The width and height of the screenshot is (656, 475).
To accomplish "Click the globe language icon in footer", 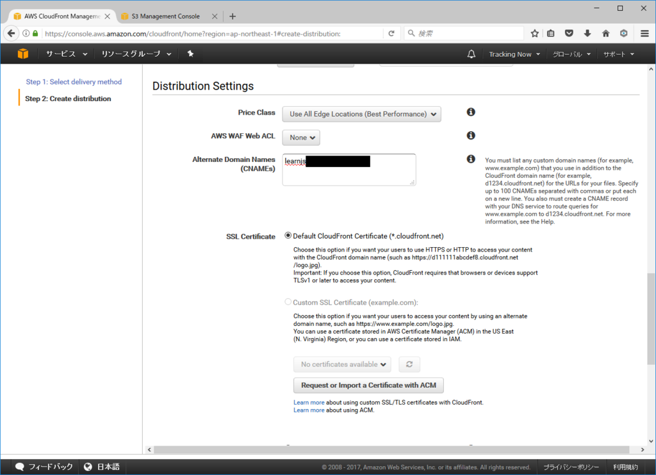I will click(x=88, y=467).
